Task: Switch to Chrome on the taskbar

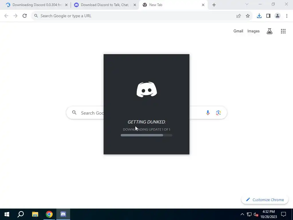Action: pyautogui.click(x=49, y=214)
